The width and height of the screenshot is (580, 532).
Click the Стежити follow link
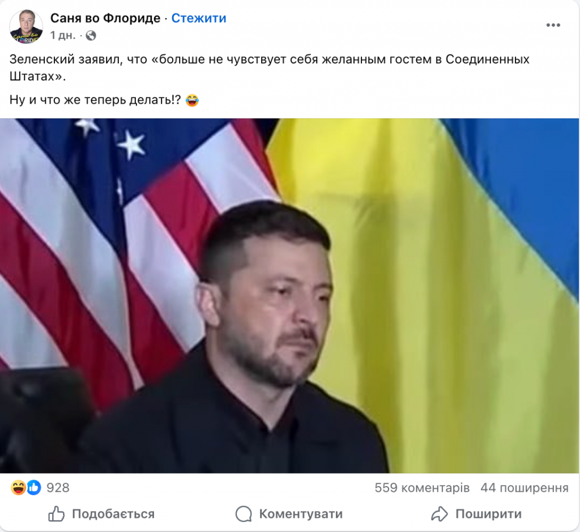tap(199, 18)
